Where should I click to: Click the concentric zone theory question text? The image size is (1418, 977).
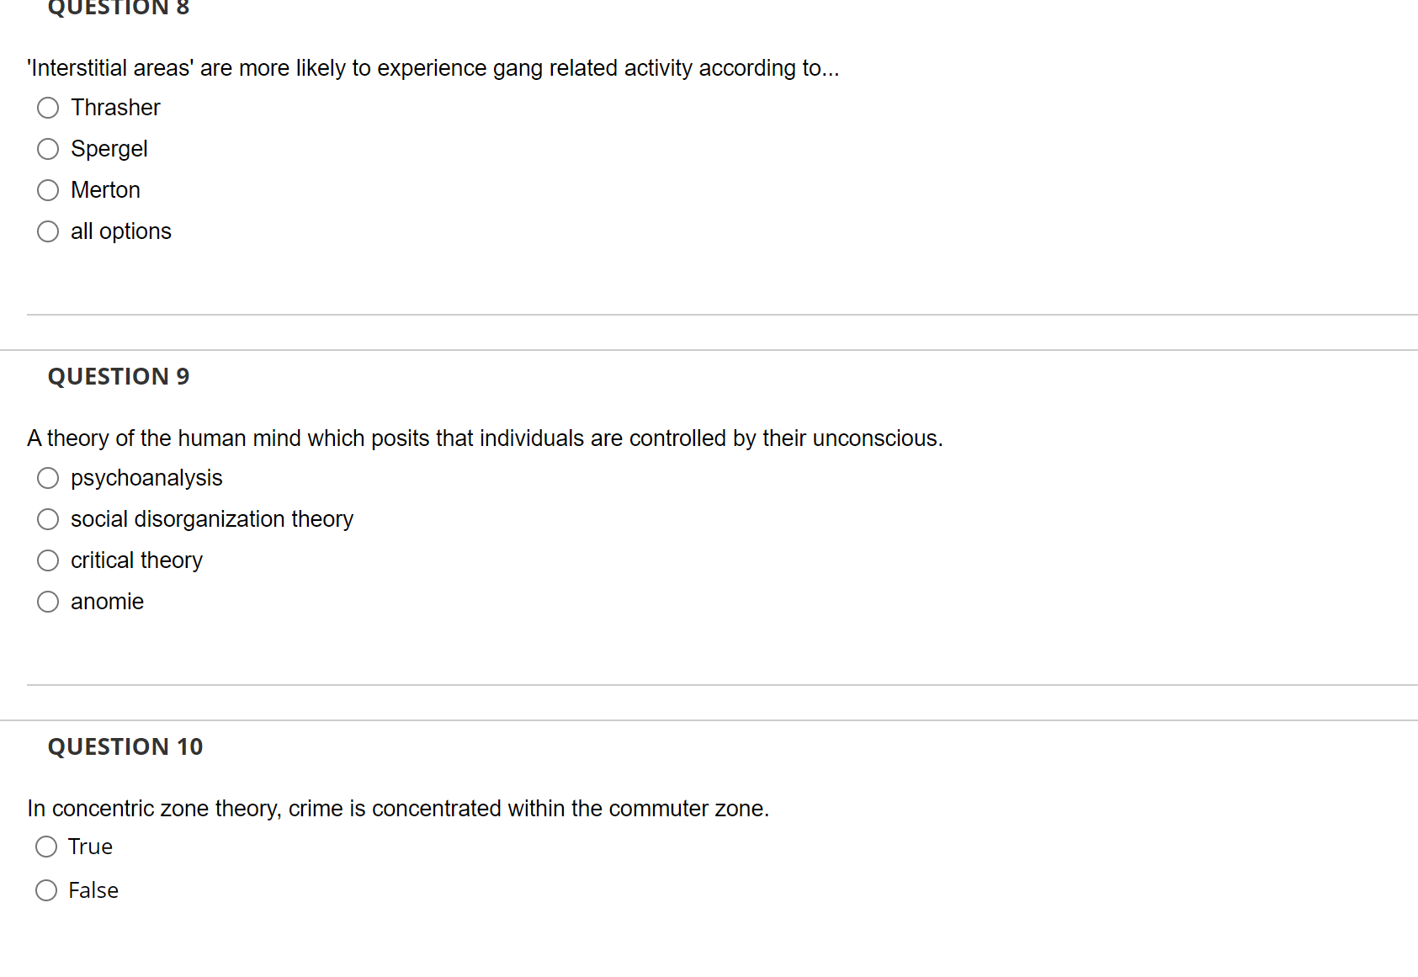pyautogui.click(x=398, y=809)
